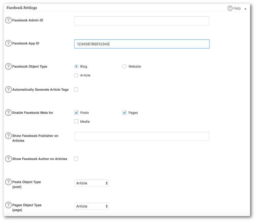256x222 pixels.
Task: Select the Article object type radio
Action: point(76,75)
